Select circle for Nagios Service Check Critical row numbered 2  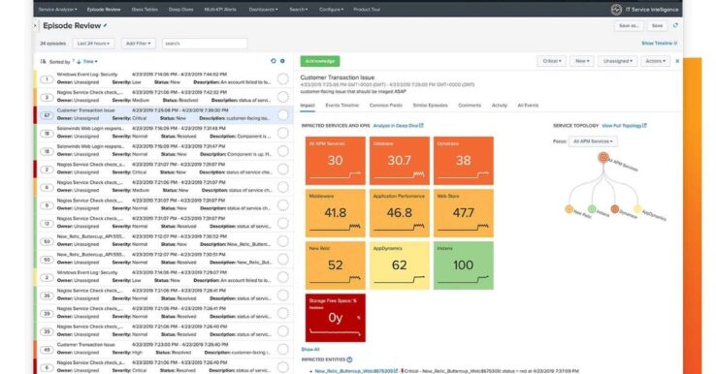click(x=283, y=169)
